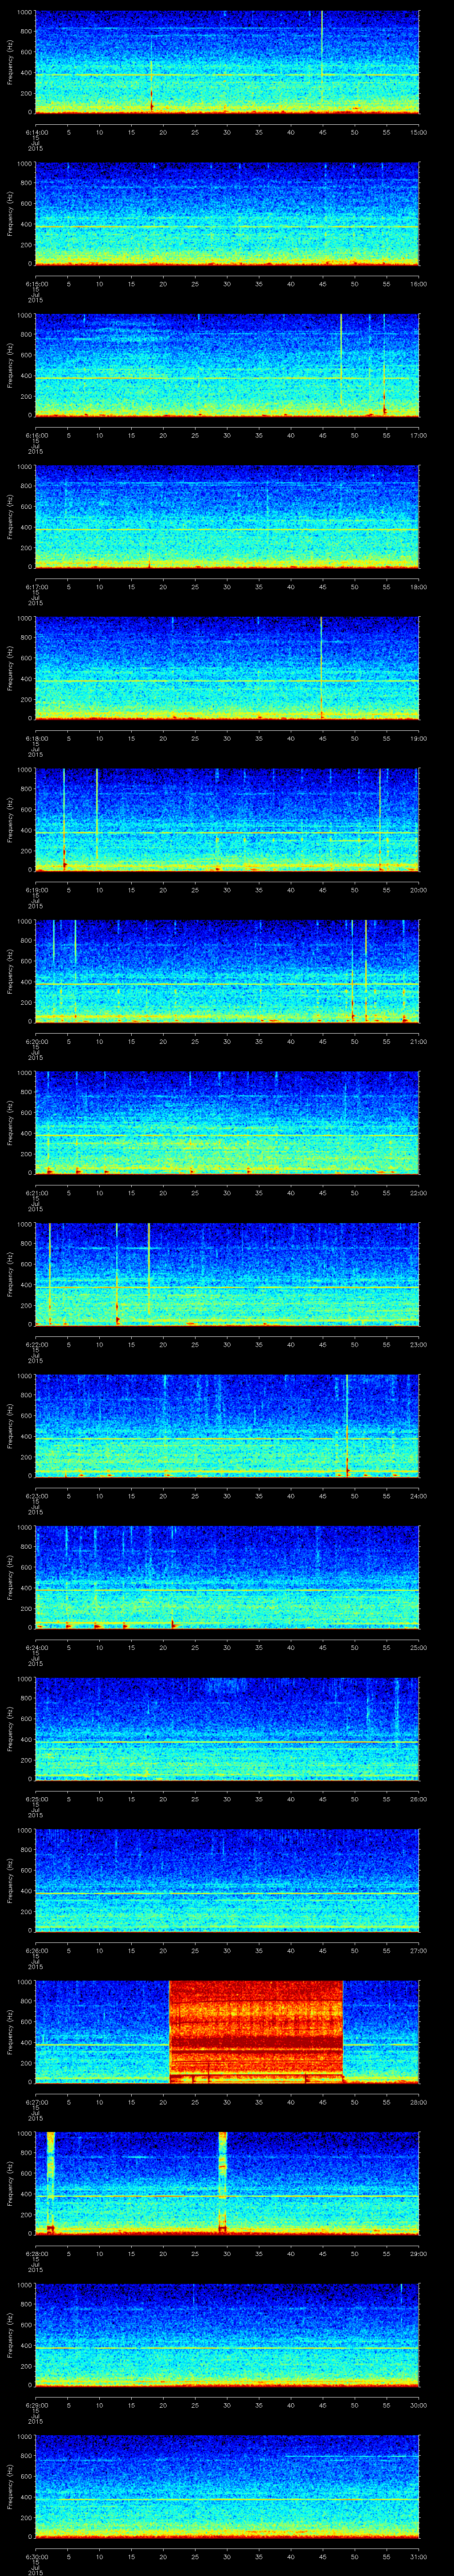Screen dimensions: 454x2576
Task: Click the '24:00' end time label
Action: [x=419, y=1496]
